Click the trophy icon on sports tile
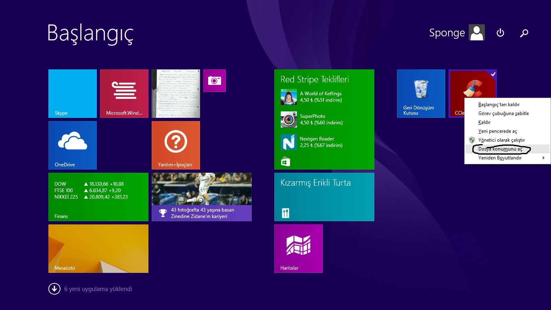Image resolution: width=551 pixels, height=310 pixels. point(163,213)
